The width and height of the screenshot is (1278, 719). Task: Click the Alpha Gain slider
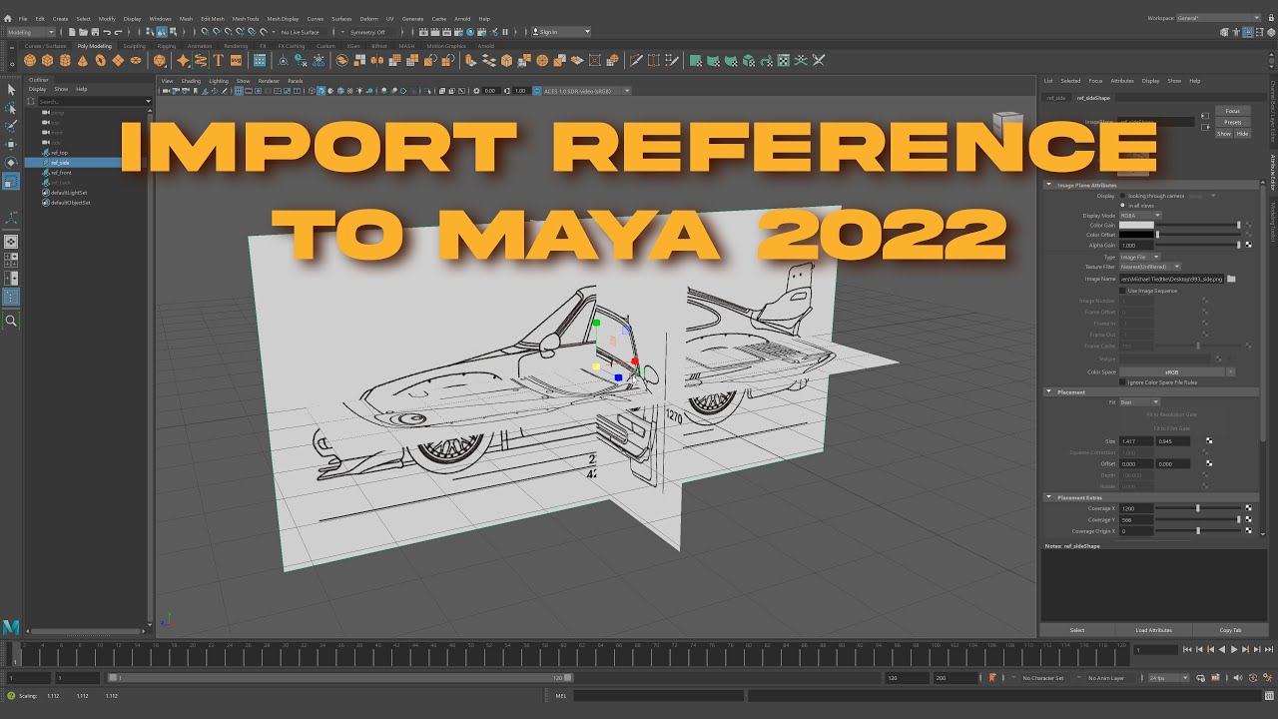(x=1198, y=245)
